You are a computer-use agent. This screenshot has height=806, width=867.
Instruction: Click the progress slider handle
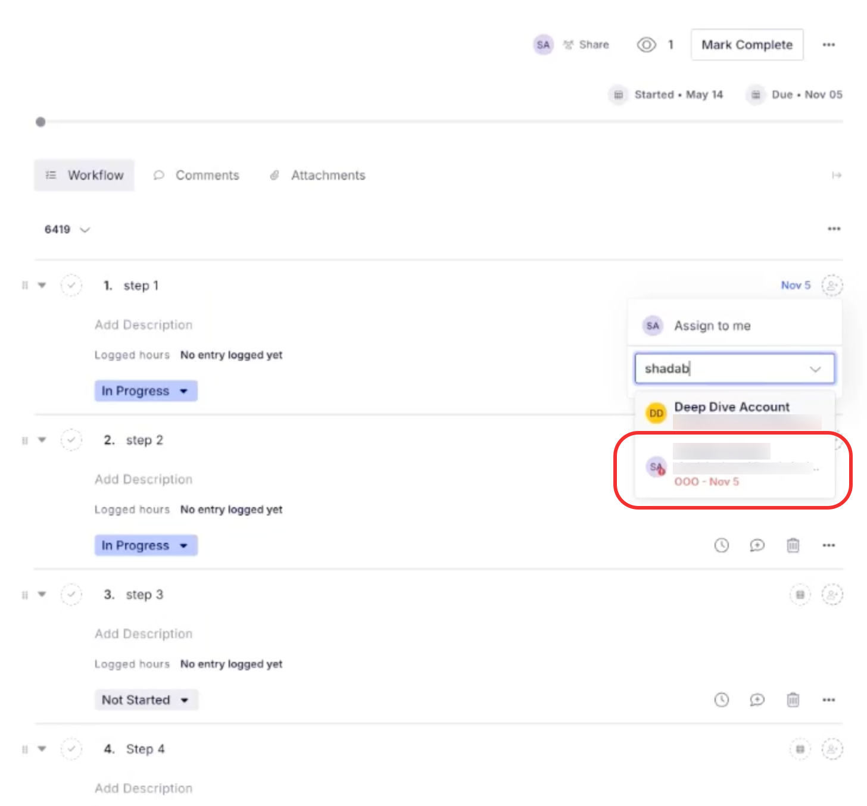[x=40, y=122]
